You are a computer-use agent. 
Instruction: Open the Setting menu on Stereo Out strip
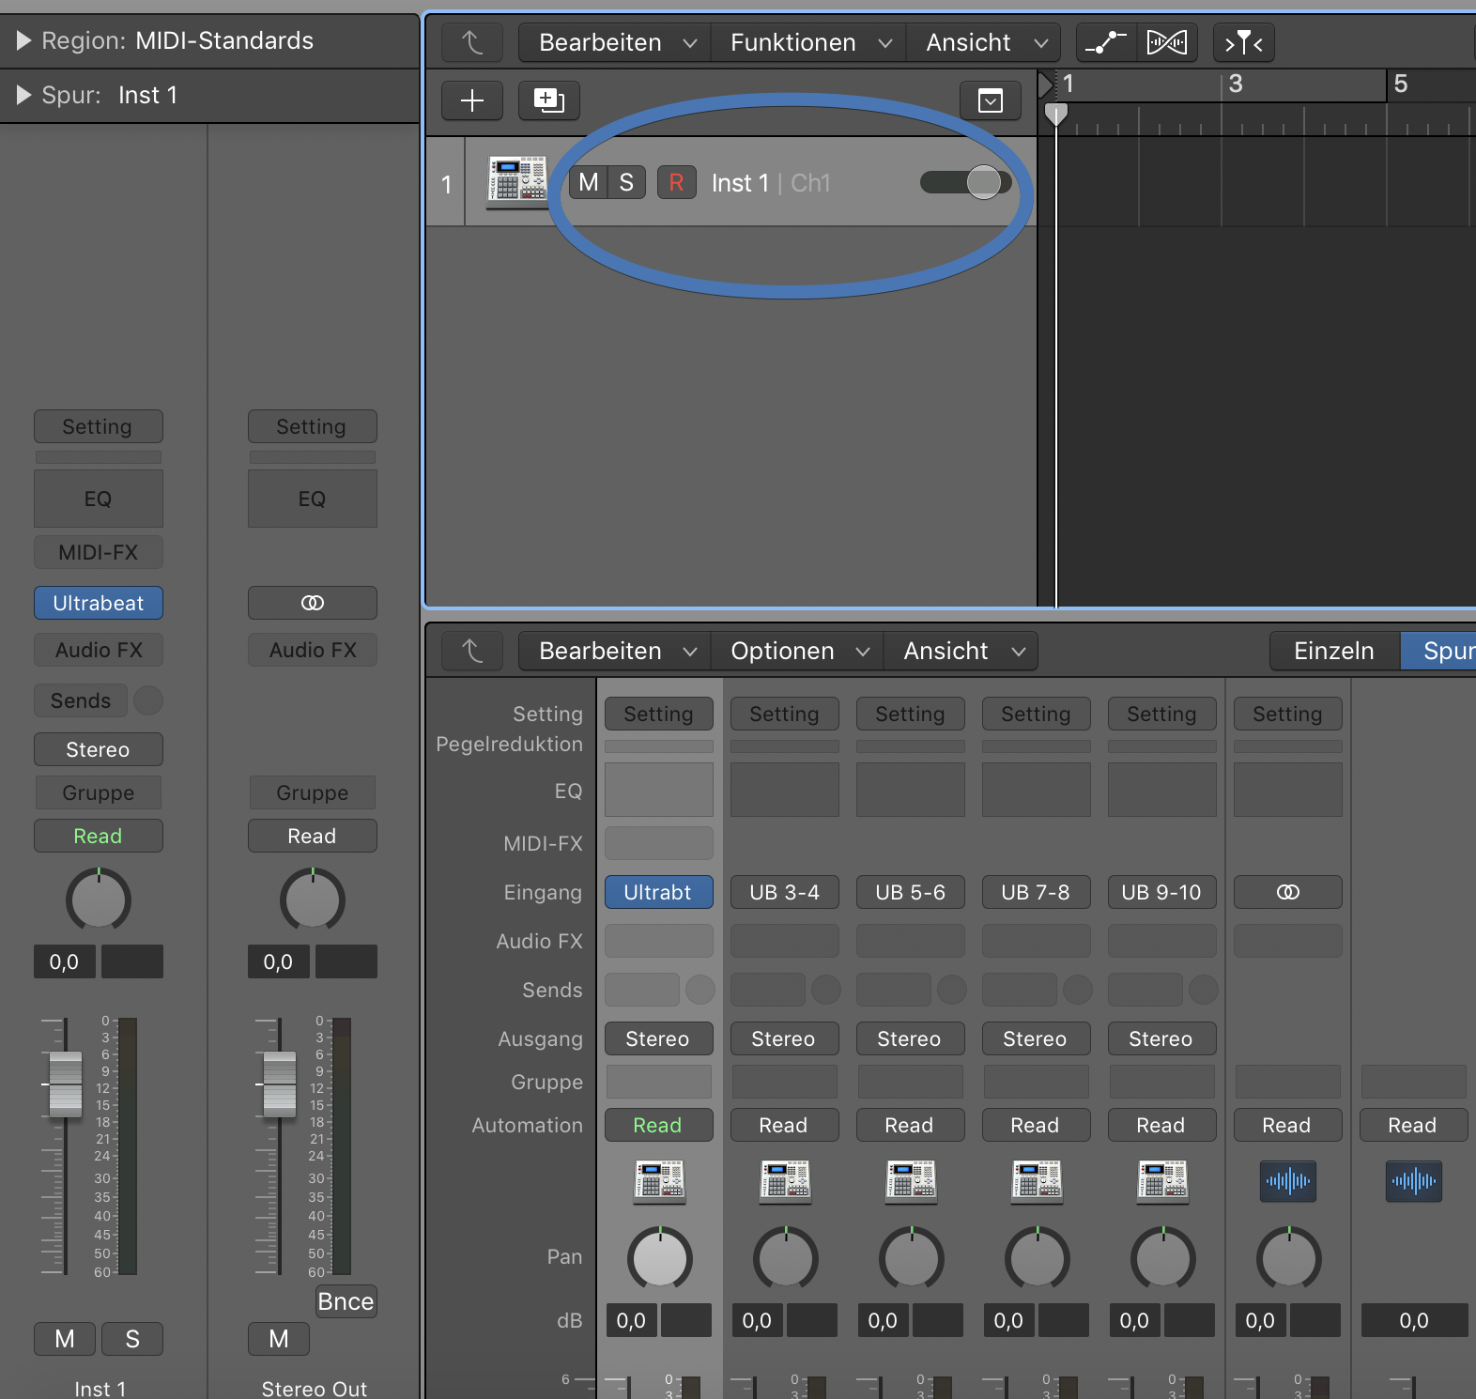point(313,426)
